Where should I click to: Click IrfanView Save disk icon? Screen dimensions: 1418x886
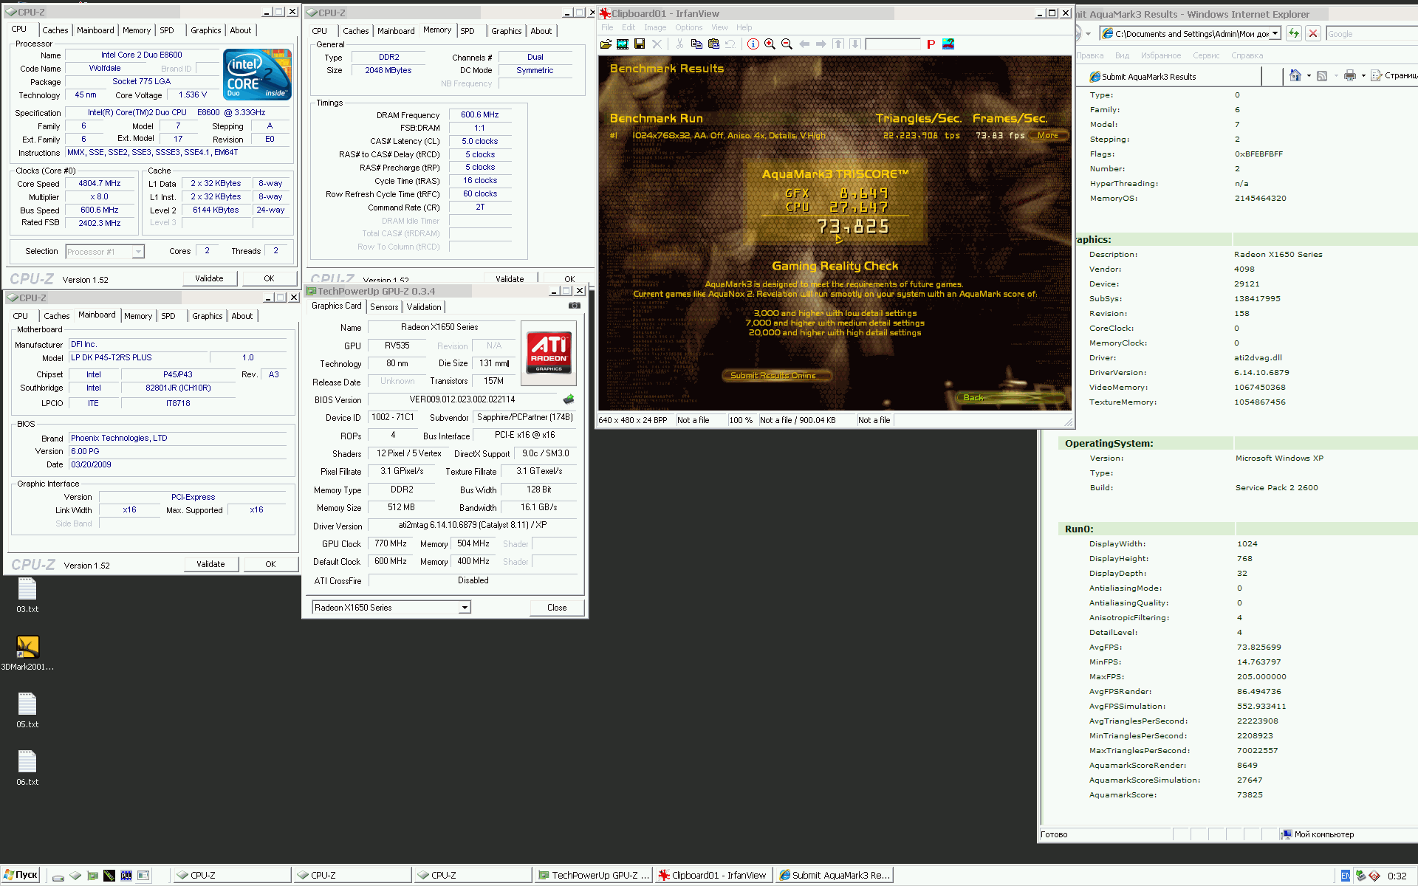pyautogui.click(x=640, y=44)
